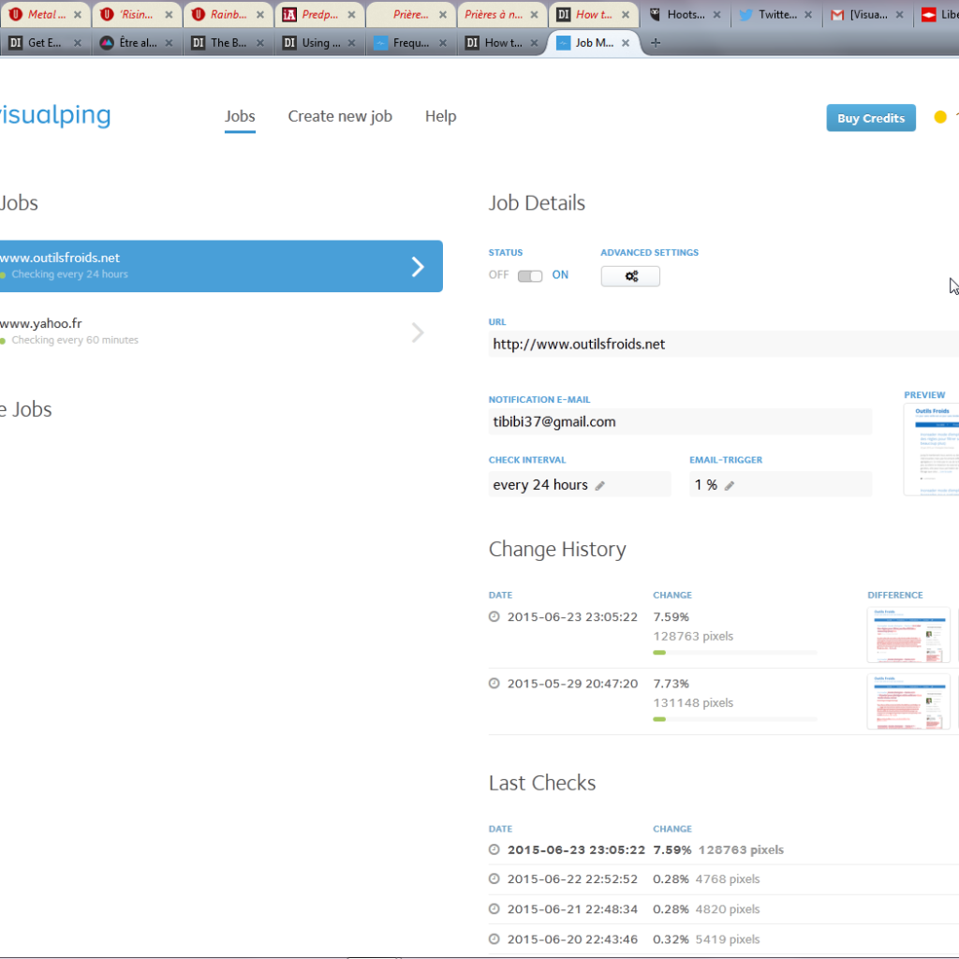
Task: Click the OFF label beside the status switch
Action: pyautogui.click(x=498, y=275)
